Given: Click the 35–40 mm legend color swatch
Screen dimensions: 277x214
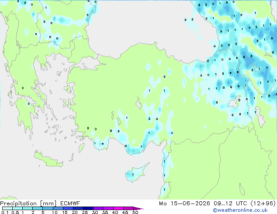Looking at the screenshot, I should 108,208.
